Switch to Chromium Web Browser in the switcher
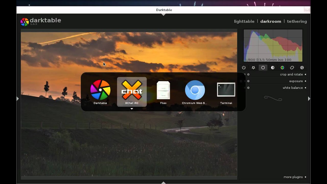This screenshot has width=327, height=184. [x=195, y=92]
